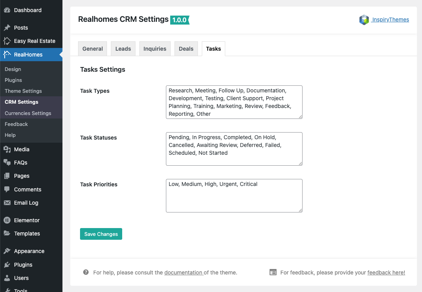Click the Comments speech bubble icon
Screen dimensions: 422x292
point(7,189)
